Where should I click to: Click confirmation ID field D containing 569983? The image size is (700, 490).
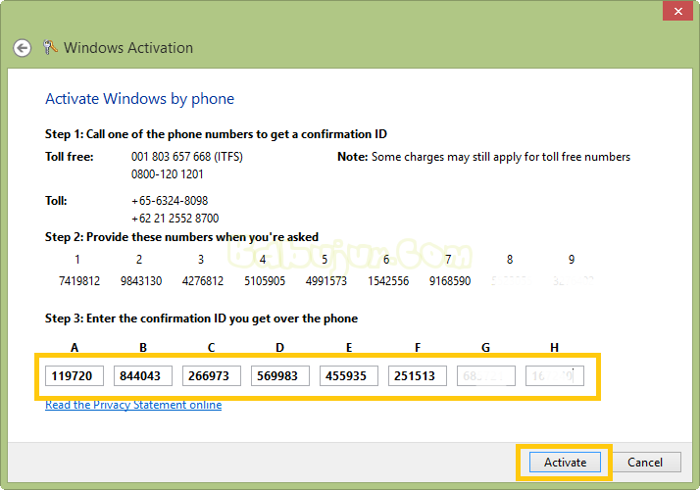point(280,375)
